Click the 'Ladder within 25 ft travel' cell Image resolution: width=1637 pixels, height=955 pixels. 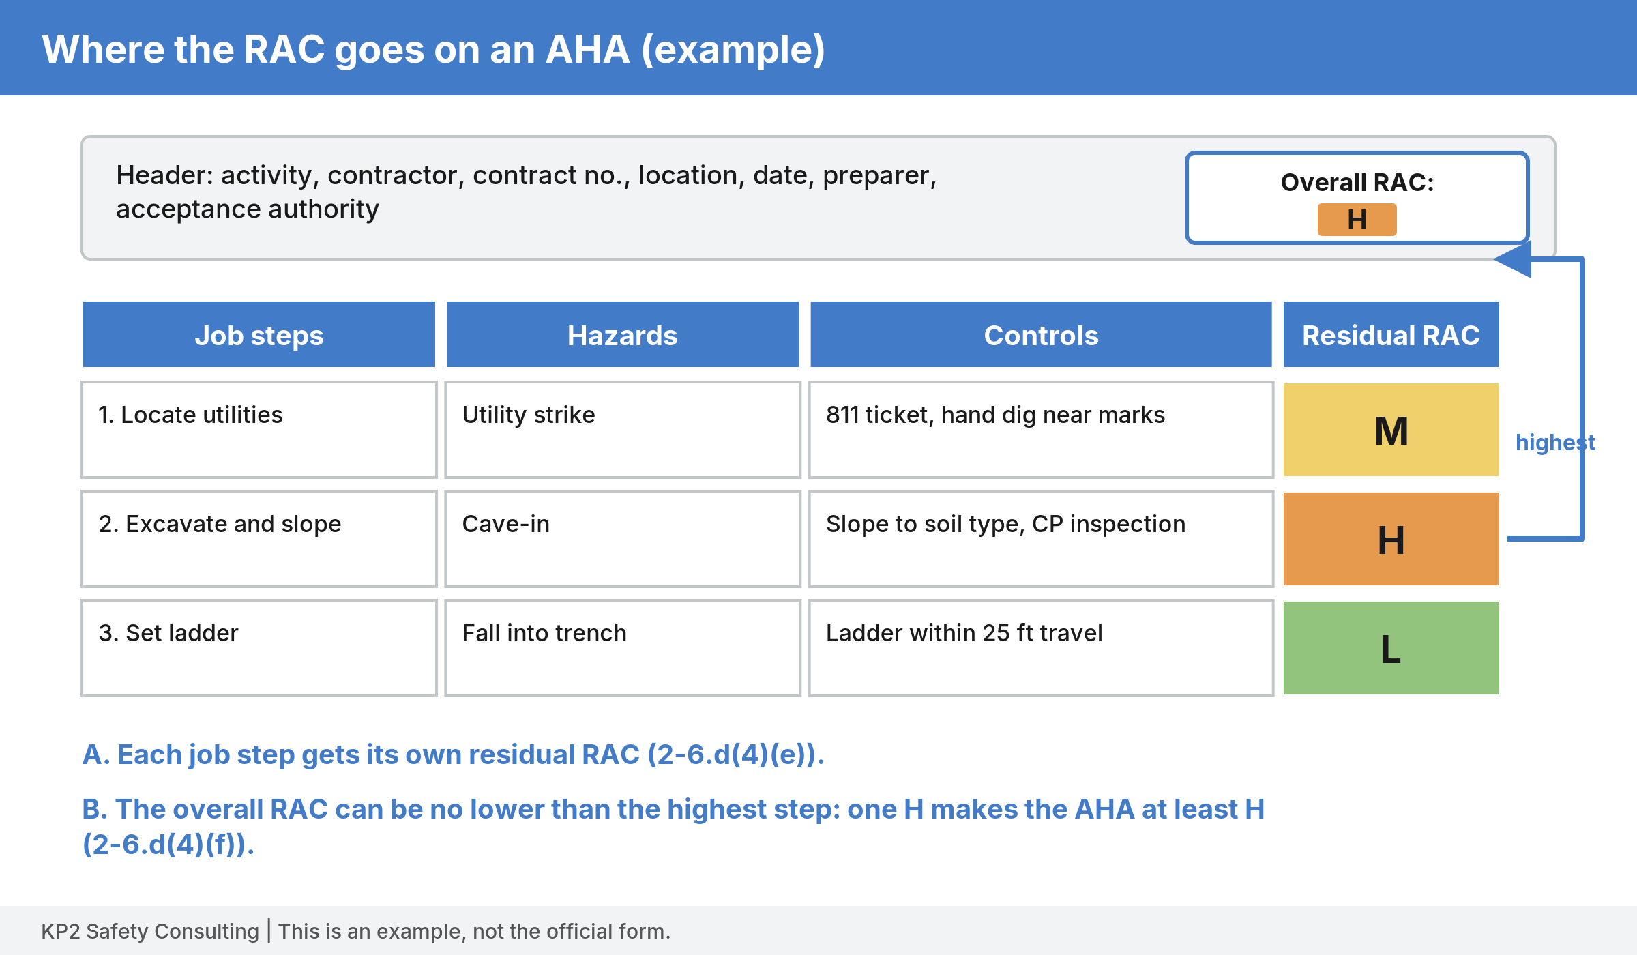pos(1041,648)
